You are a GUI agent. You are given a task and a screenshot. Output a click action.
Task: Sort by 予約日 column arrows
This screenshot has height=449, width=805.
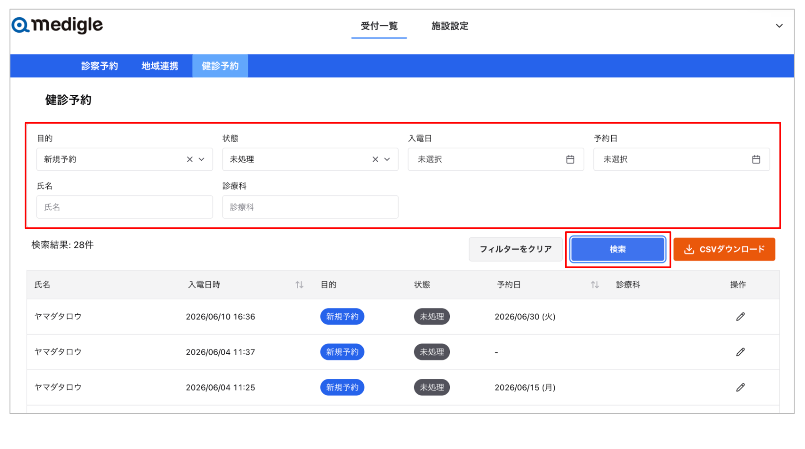(x=595, y=285)
